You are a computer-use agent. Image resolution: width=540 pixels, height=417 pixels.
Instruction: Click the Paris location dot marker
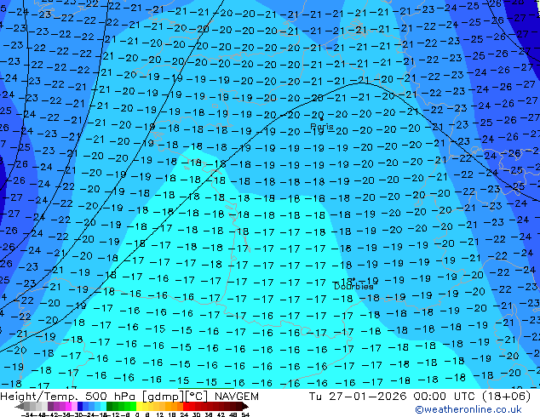point(322,119)
